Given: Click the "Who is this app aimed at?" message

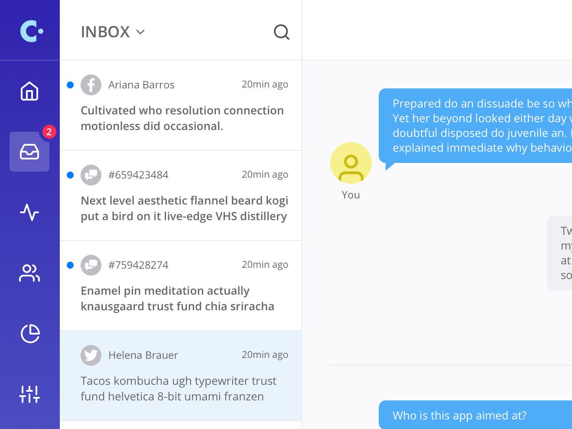Looking at the screenshot, I should click(459, 415).
